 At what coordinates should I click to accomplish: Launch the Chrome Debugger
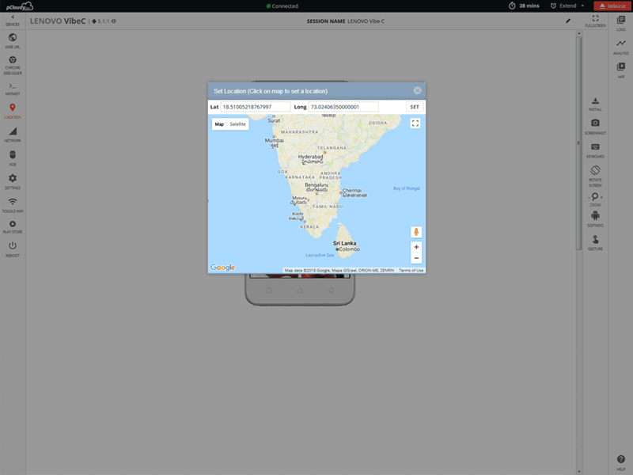pos(13,65)
